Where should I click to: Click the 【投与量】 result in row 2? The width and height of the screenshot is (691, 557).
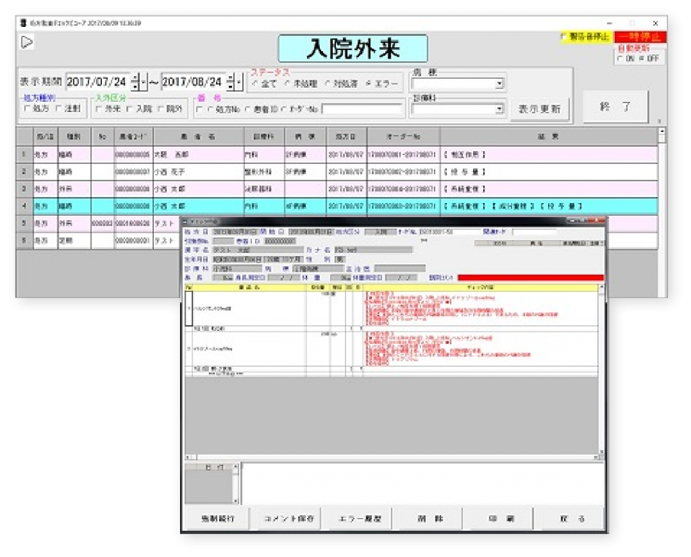click(465, 172)
